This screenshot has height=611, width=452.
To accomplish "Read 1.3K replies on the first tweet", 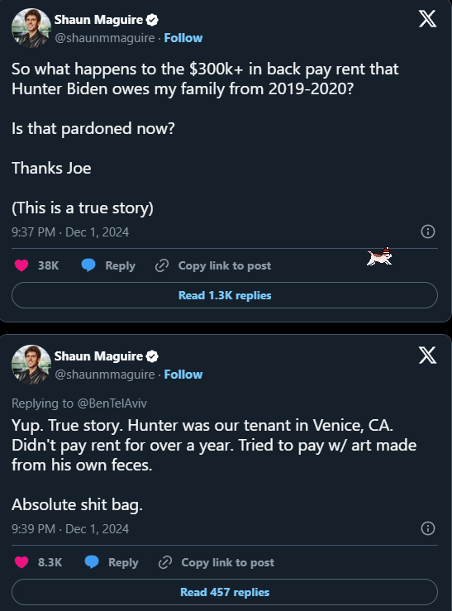I will tap(225, 295).
